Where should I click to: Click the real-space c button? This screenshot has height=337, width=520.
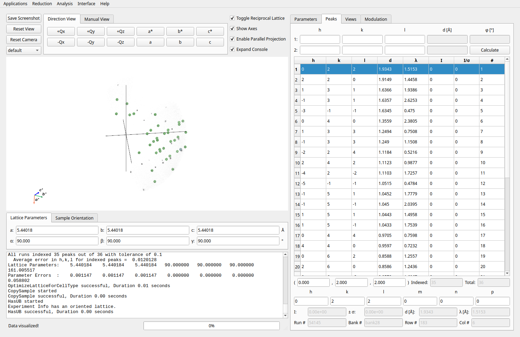coord(210,42)
